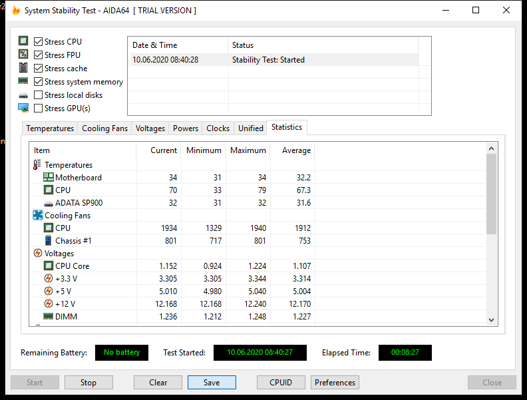Select the Unified tab
The width and height of the screenshot is (527, 400).
click(250, 128)
